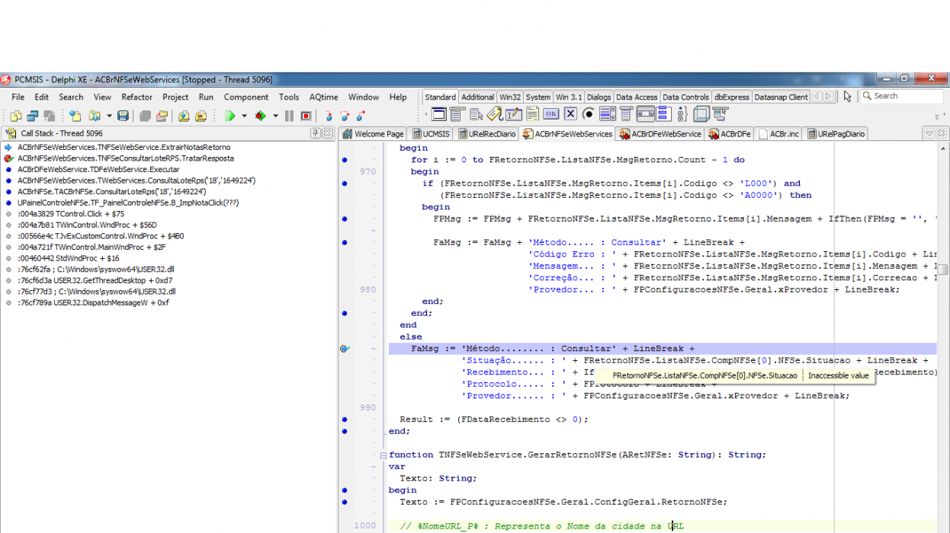Open the Refactor menu
950x533 pixels.
[x=136, y=97]
